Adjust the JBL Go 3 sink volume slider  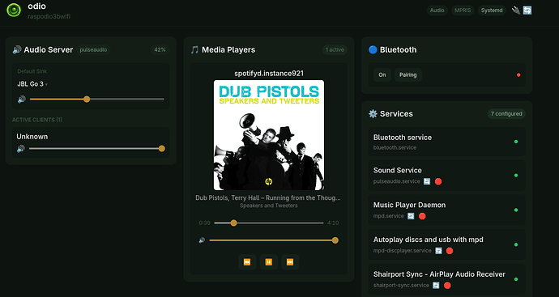tap(97, 100)
